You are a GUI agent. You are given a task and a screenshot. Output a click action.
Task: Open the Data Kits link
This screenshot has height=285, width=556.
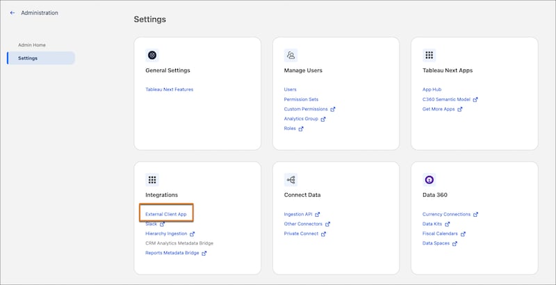pyautogui.click(x=432, y=224)
